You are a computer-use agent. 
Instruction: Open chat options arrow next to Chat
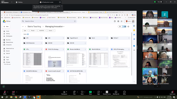pos(77,92)
